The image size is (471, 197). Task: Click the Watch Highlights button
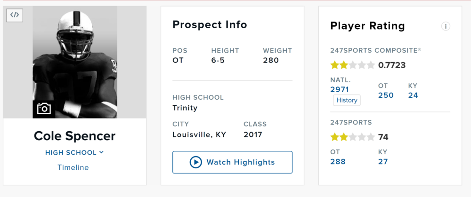click(232, 162)
